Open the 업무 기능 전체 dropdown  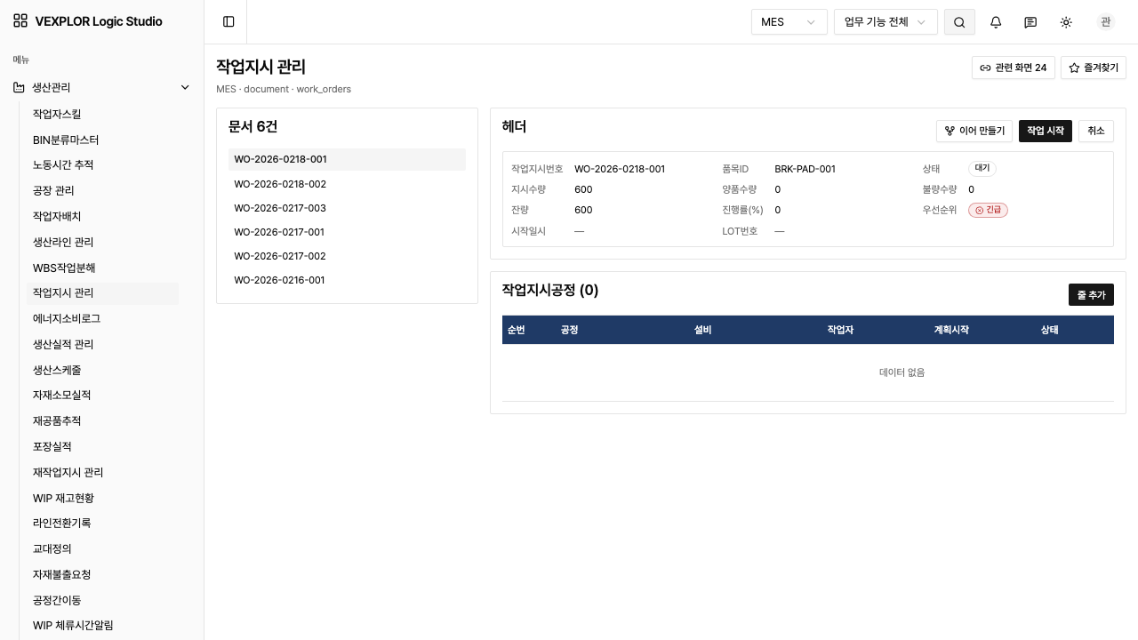coord(886,22)
